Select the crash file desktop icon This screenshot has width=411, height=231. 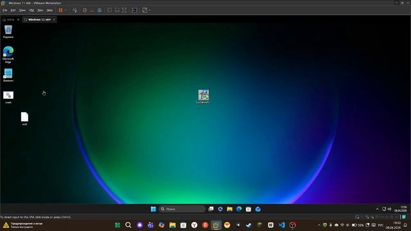coord(8,97)
